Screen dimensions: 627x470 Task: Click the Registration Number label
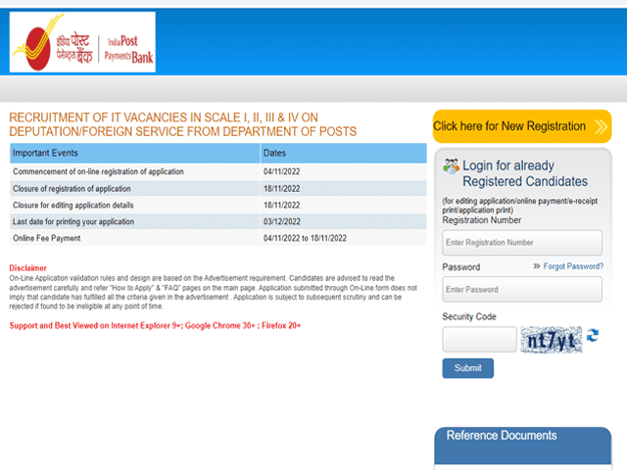coord(481,220)
